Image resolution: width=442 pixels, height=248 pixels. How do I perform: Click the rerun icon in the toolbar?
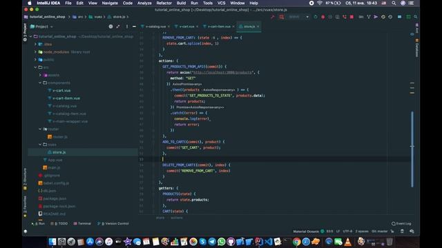316,17
